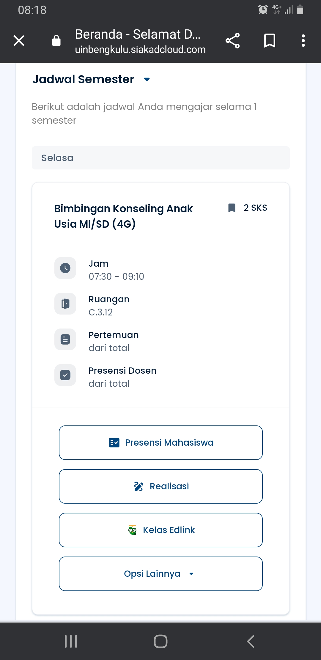This screenshot has height=660, width=321.
Task: Tap the bookmark icon next to 2 SKS
Action: coord(232,208)
